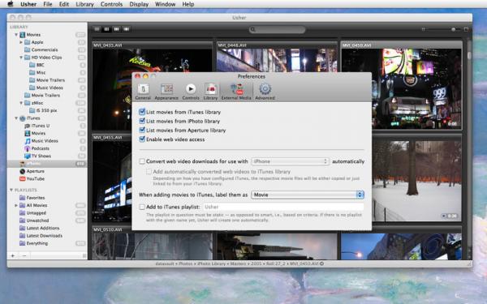Collapse the HD Video Clips folder
The image size is (487, 304).
point(21,58)
